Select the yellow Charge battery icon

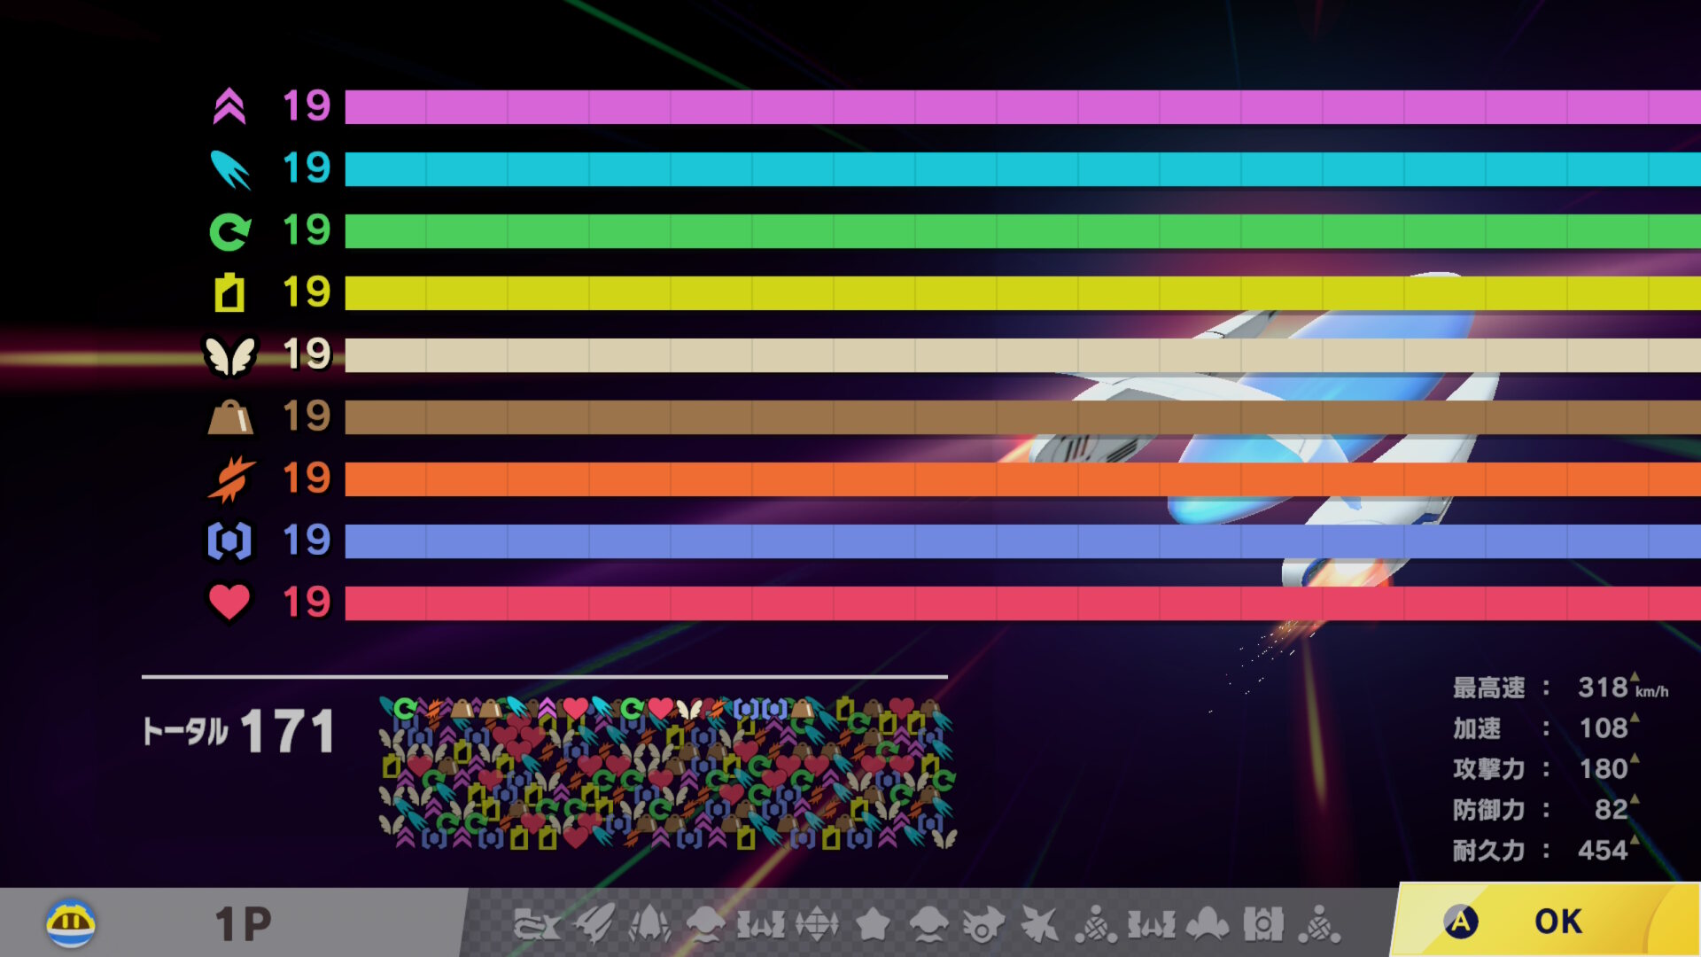click(x=229, y=293)
